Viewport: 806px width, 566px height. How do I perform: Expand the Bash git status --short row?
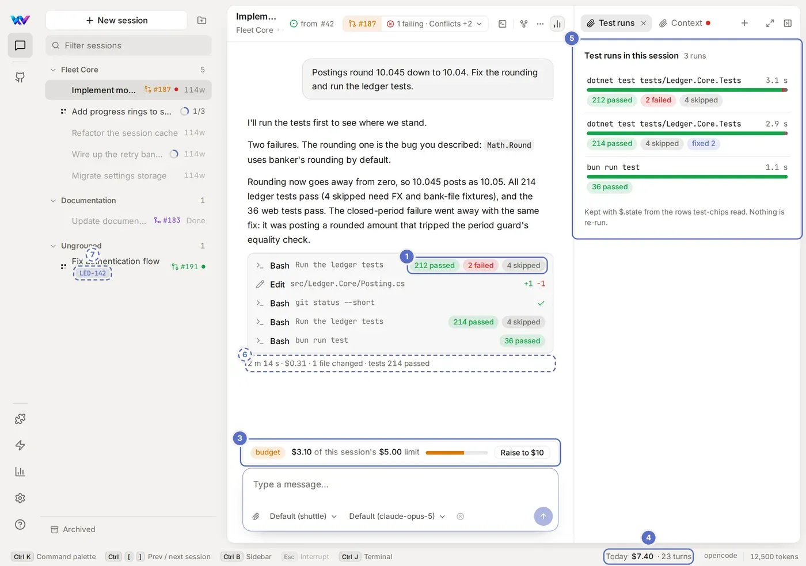pyautogui.click(x=400, y=303)
